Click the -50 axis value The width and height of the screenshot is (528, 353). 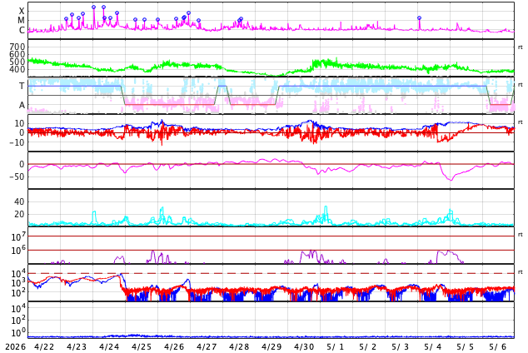17,176
